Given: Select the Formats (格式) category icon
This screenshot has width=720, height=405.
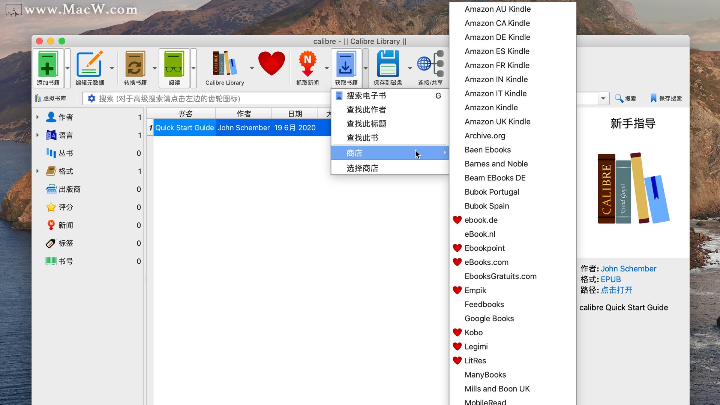Looking at the screenshot, I should 51,171.
